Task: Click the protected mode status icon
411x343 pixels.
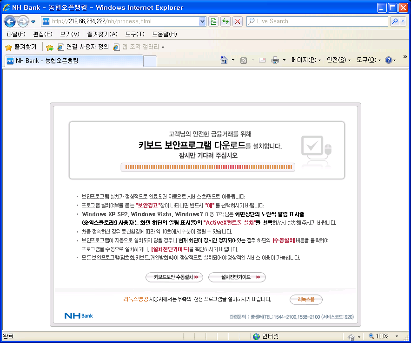Action: [x=351, y=336]
